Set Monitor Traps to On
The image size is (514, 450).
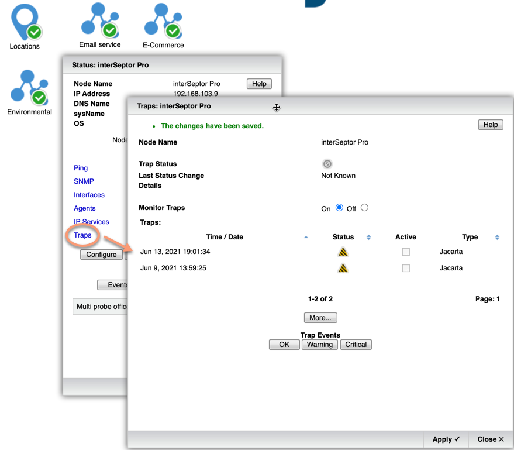point(339,208)
